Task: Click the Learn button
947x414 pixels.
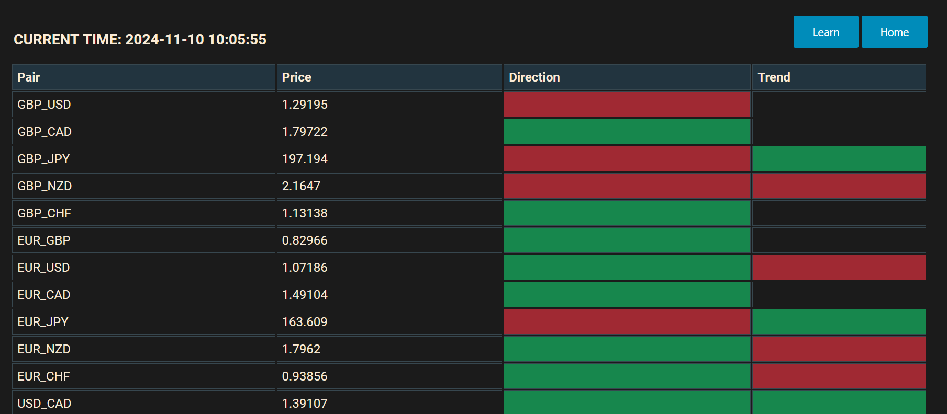Action: [826, 32]
